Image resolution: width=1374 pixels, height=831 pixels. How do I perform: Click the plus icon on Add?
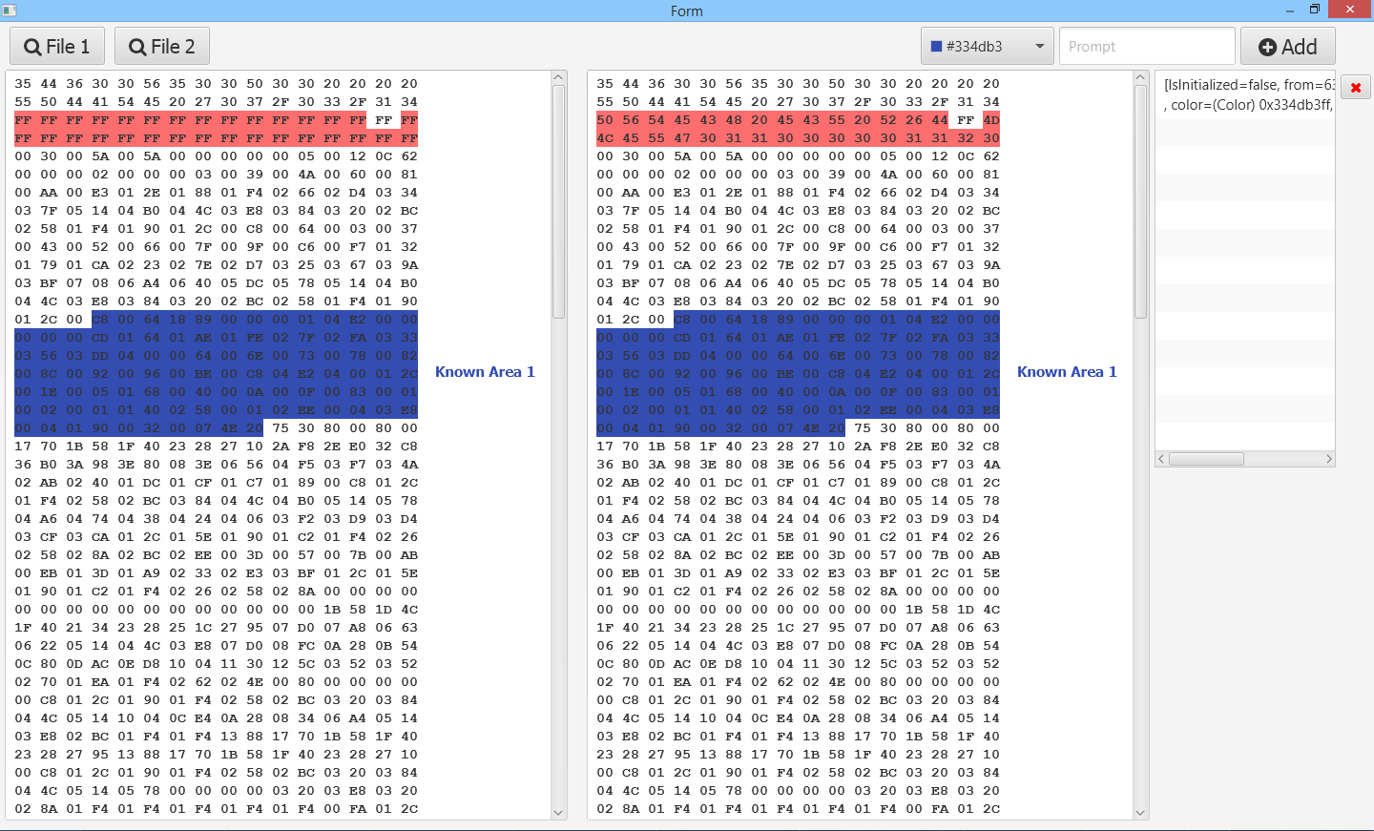pos(1267,48)
